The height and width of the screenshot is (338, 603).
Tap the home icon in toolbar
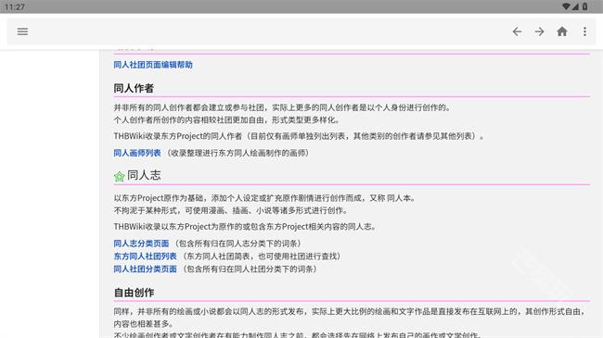point(562,31)
